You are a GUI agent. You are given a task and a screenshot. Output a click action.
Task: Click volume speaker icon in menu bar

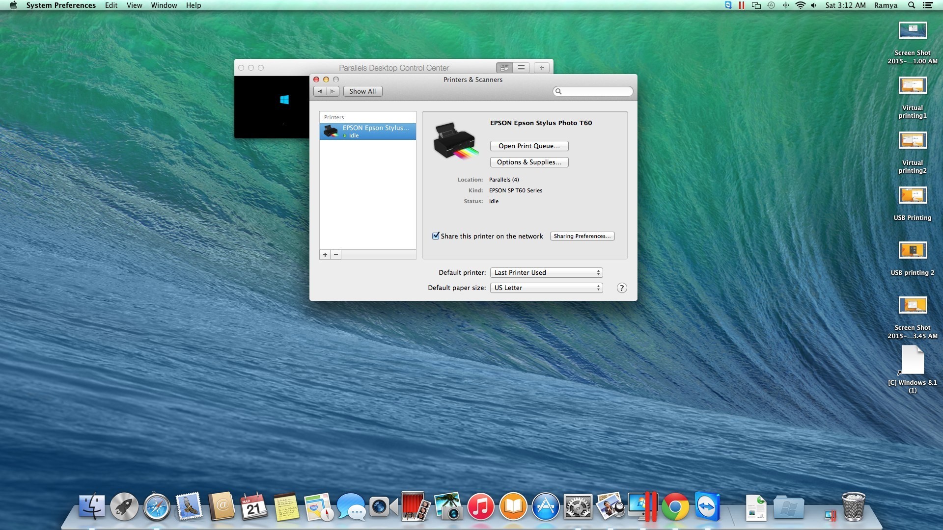tap(814, 5)
